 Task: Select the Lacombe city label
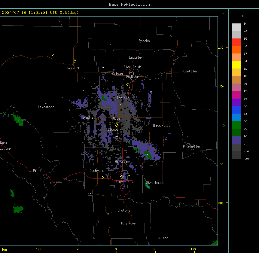[135, 57]
